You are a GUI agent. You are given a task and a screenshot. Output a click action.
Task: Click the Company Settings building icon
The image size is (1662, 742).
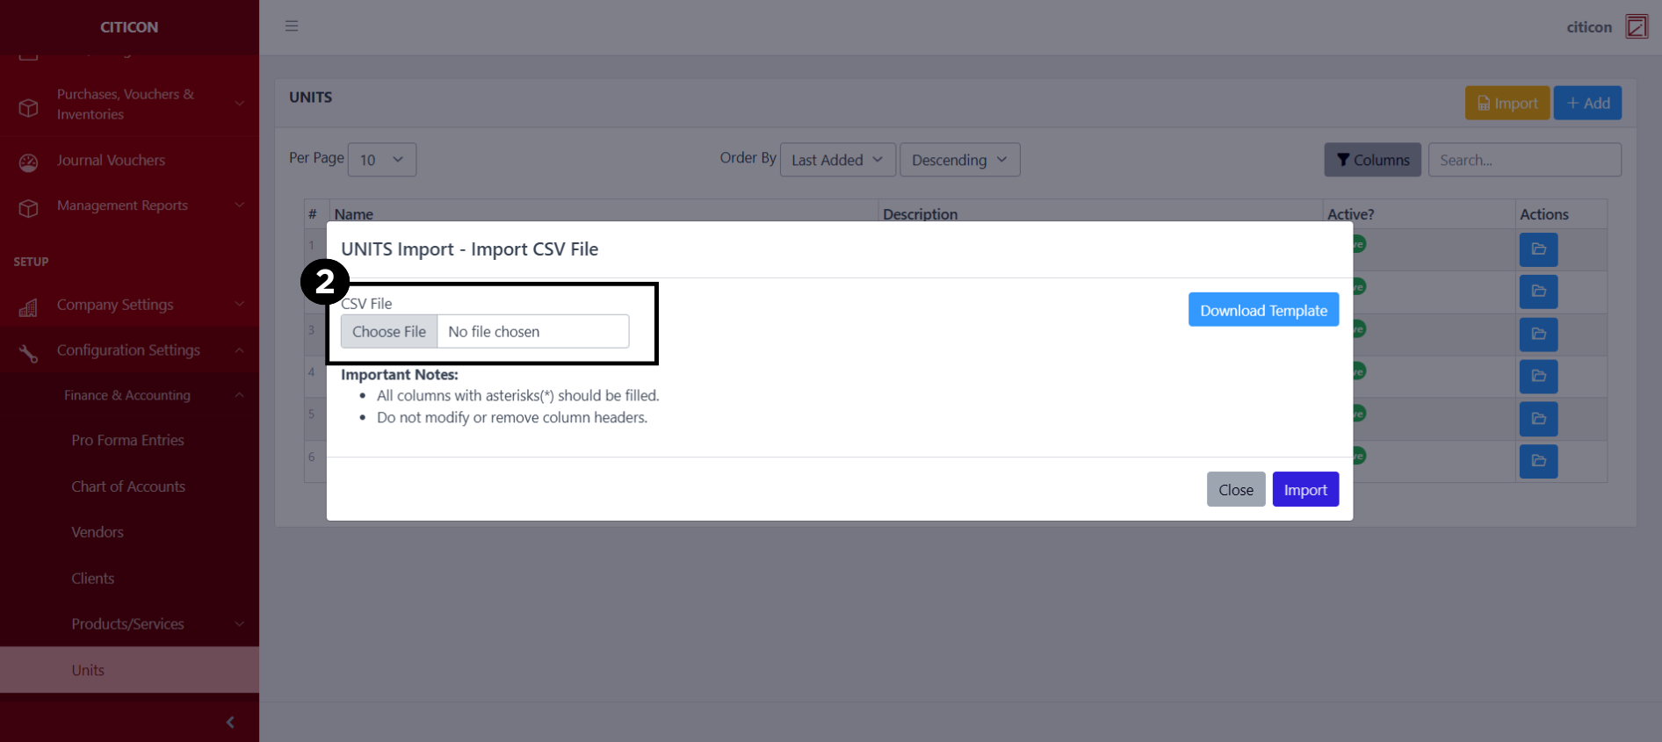tap(29, 306)
